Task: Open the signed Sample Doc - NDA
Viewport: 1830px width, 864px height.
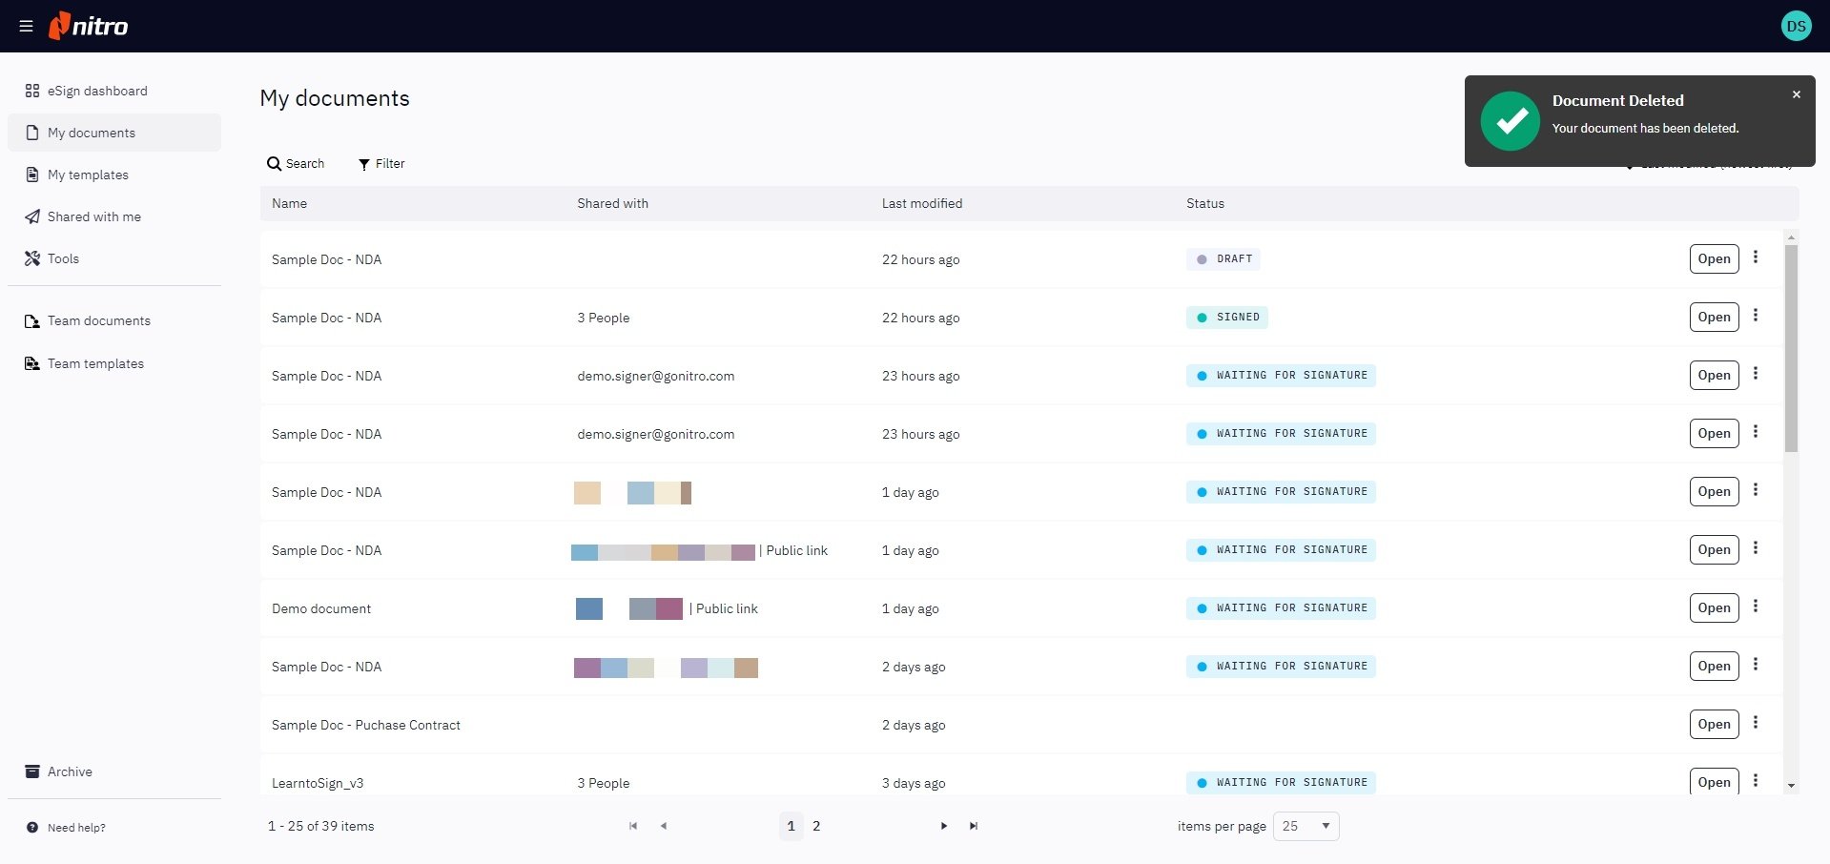Action: [x=1713, y=317]
